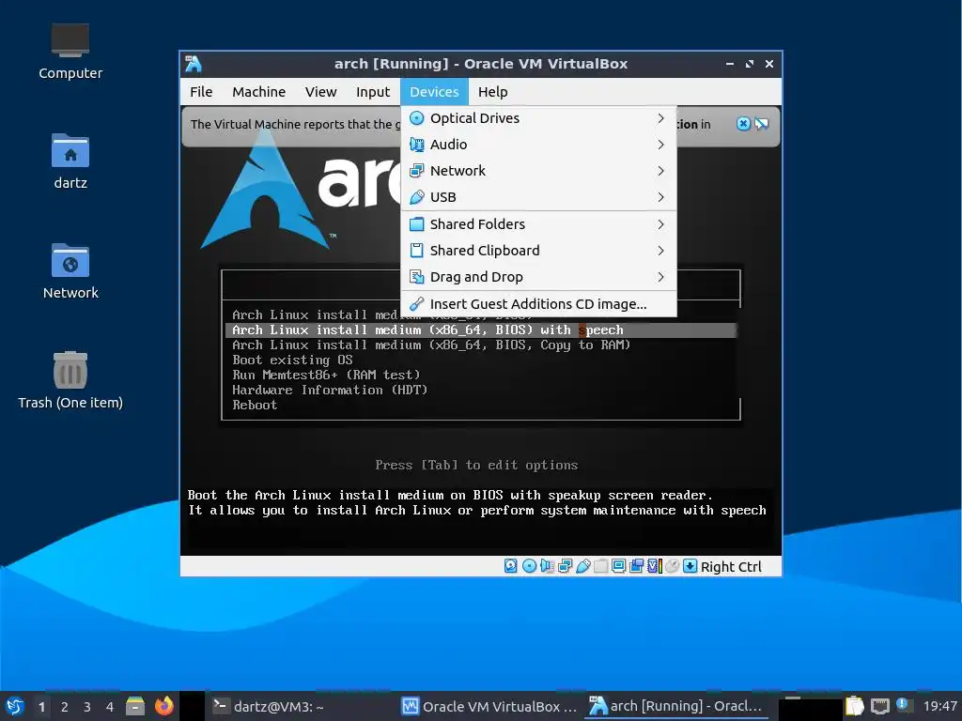This screenshot has height=721, width=962.
Task: Click the Guest Additions CD wrench icon
Action: pyautogui.click(x=416, y=304)
